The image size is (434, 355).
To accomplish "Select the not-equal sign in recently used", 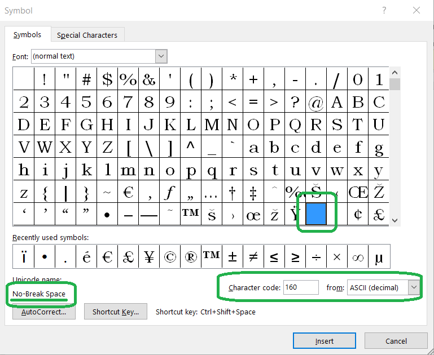I will coord(253,257).
